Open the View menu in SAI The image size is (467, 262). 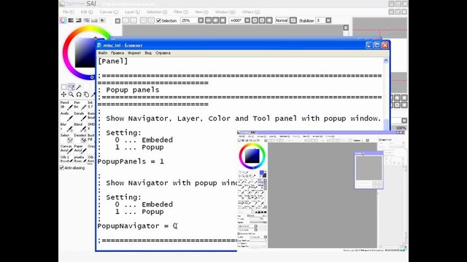pyautogui.click(x=201, y=12)
